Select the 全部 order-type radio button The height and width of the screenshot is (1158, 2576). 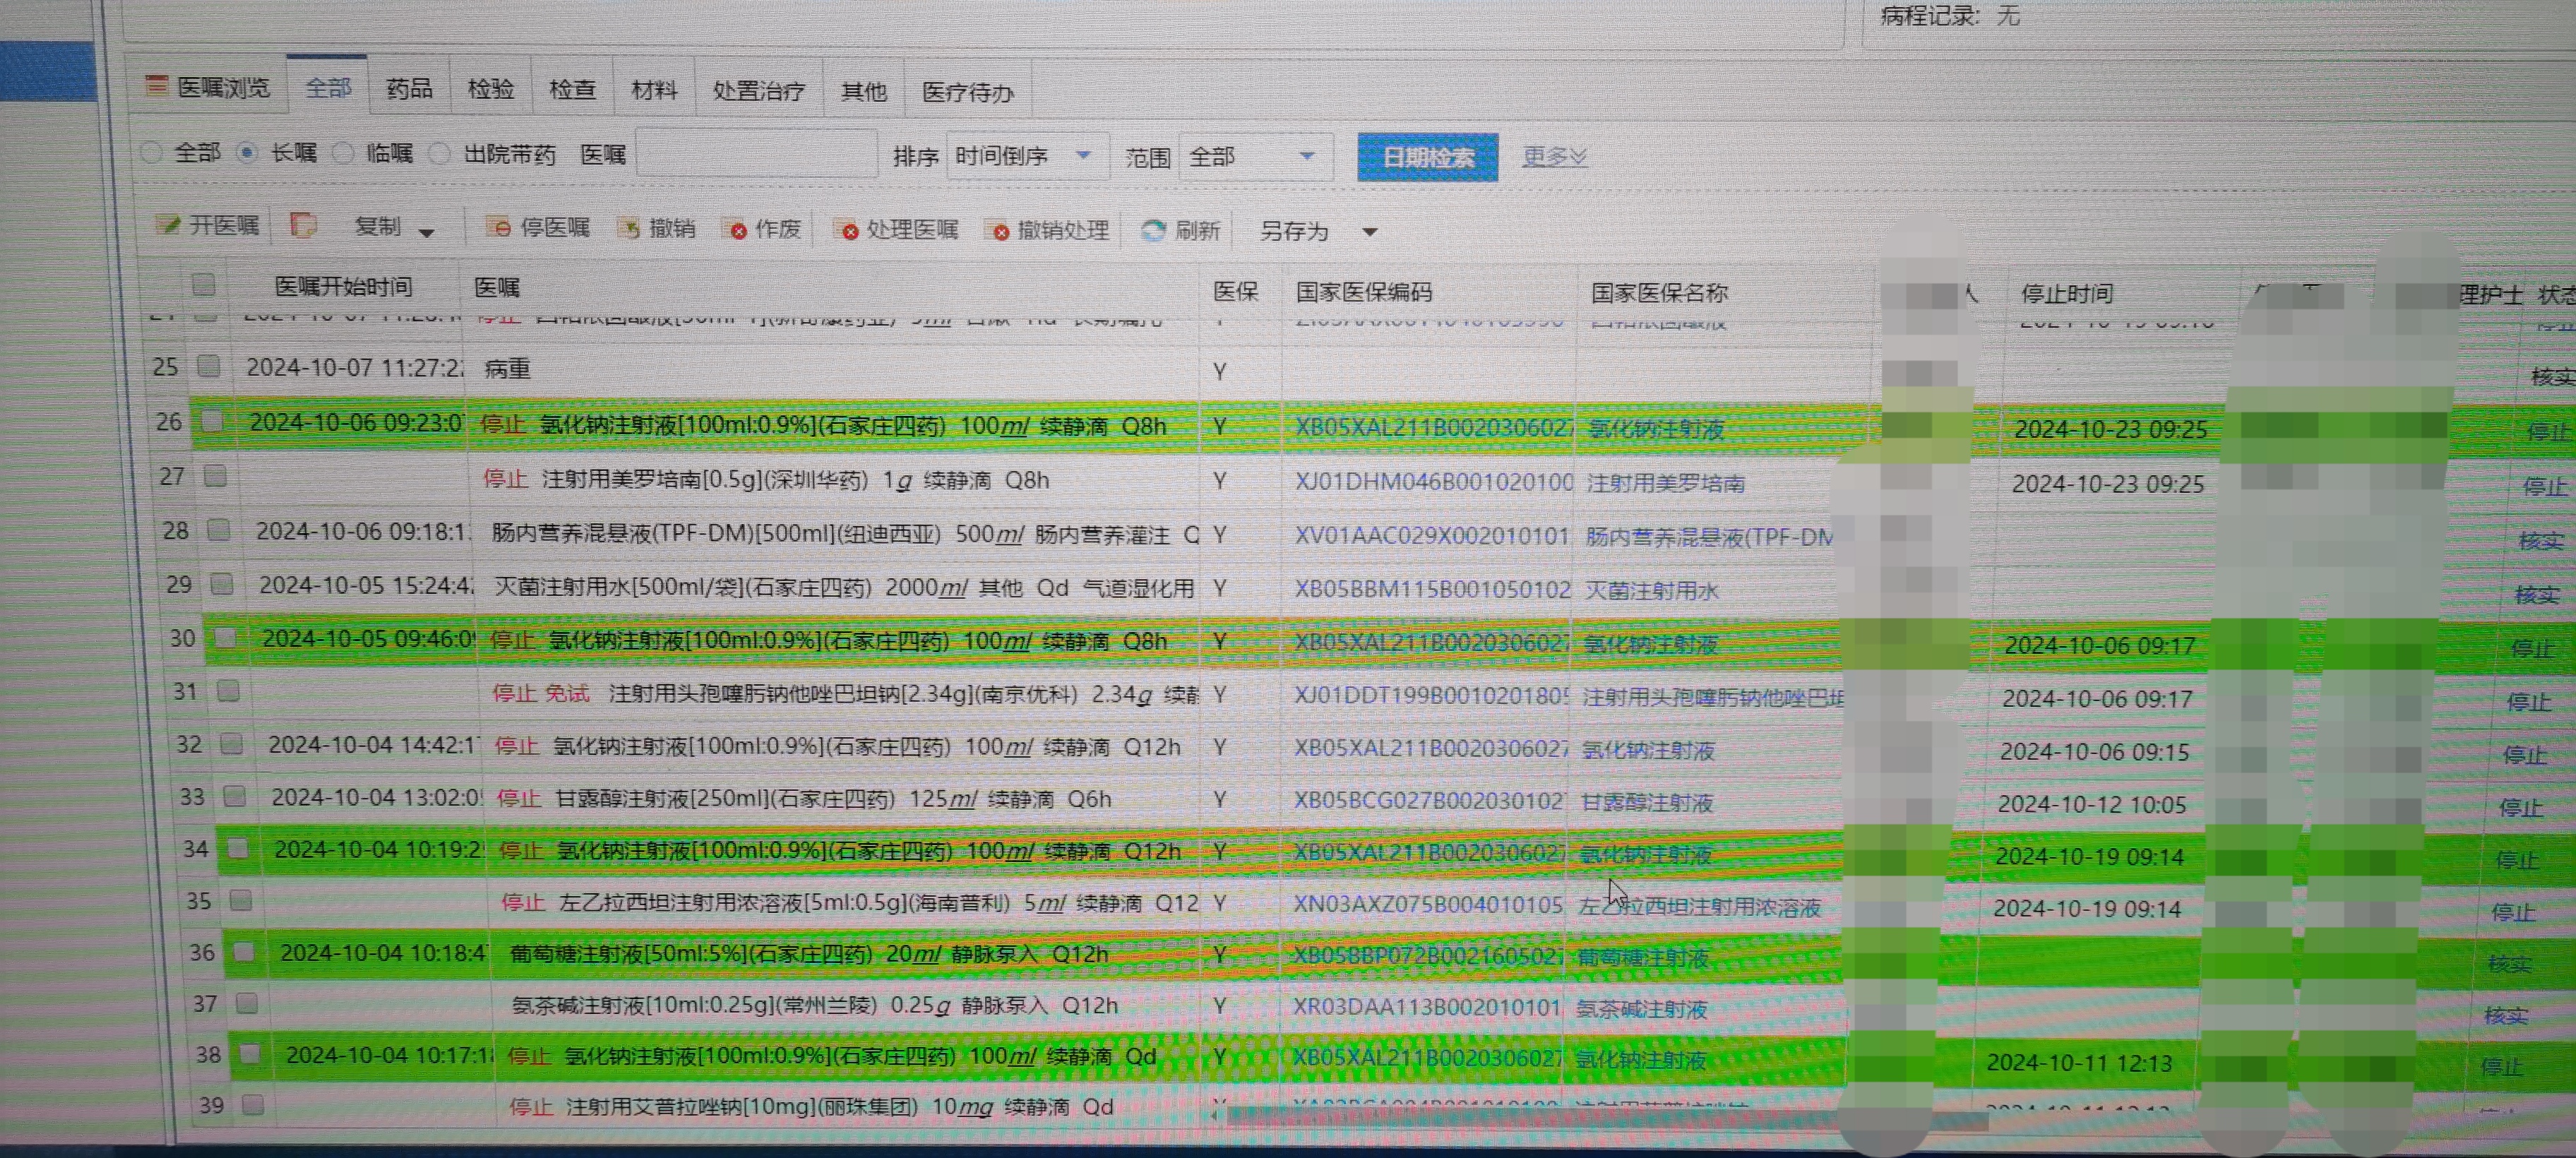point(151,152)
